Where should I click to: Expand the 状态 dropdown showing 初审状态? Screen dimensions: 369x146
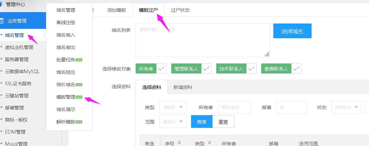pos(346,107)
